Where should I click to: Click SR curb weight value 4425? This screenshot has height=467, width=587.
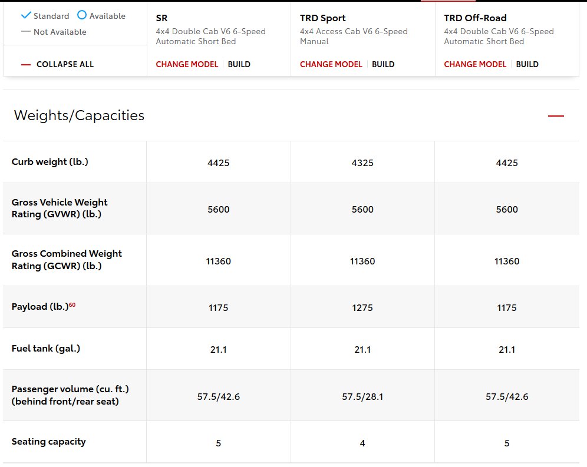coord(218,163)
